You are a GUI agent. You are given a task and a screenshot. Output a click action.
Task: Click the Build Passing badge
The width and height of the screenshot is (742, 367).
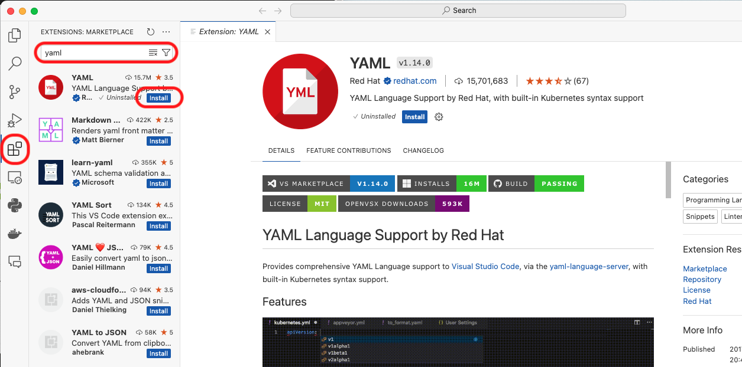536,183
